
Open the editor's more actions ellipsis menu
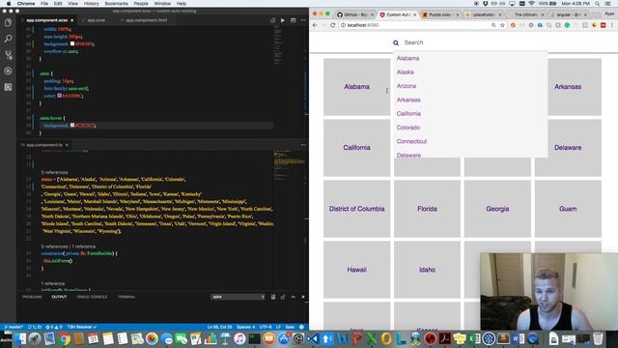[303, 20]
